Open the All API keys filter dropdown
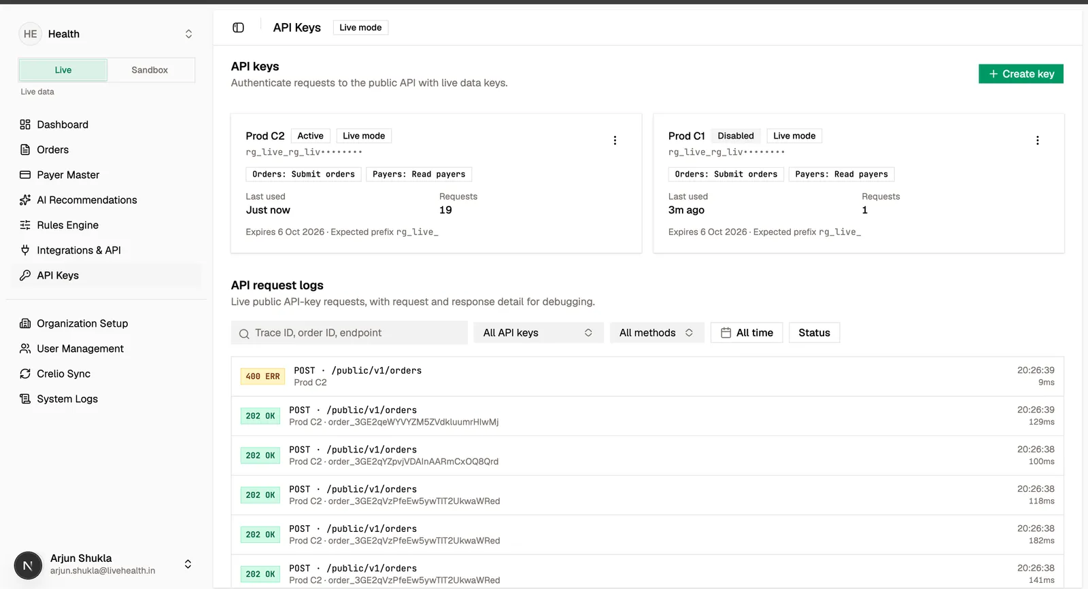 coord(538,333)
